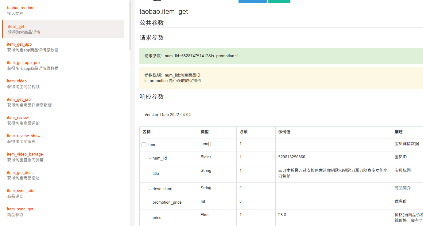Open item_review_show in the sidebar
The width and height of the screenshot is (423, 226).
coord(24,136)
